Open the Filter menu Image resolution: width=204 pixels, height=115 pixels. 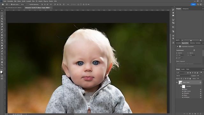33,1
